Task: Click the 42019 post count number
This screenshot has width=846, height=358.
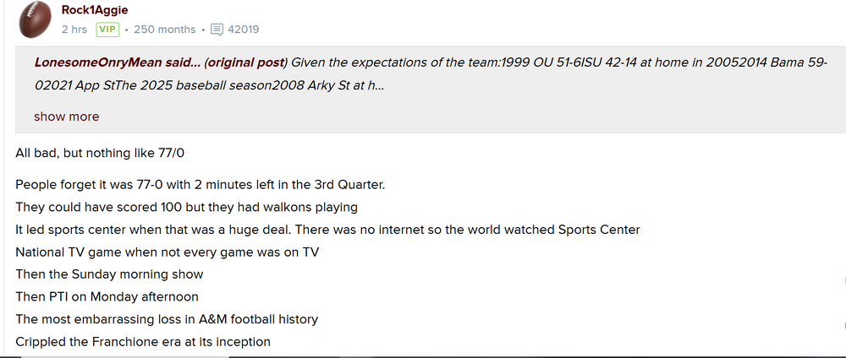Action: pyautogui.click(x=244, y=30)
